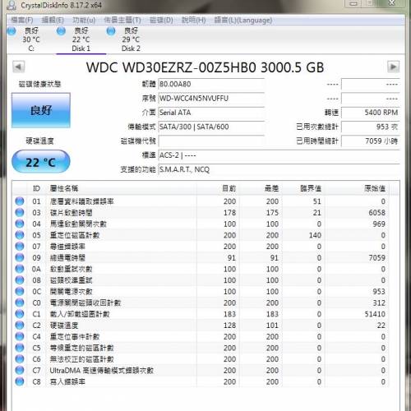Click worst value 101 in row C2
The image size is (411, 411).
click(x=272, y=326)
